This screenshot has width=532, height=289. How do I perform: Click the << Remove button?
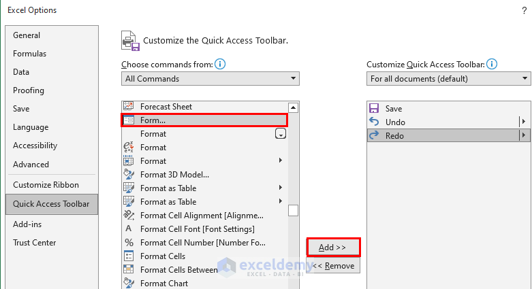(x=333, y=266)
